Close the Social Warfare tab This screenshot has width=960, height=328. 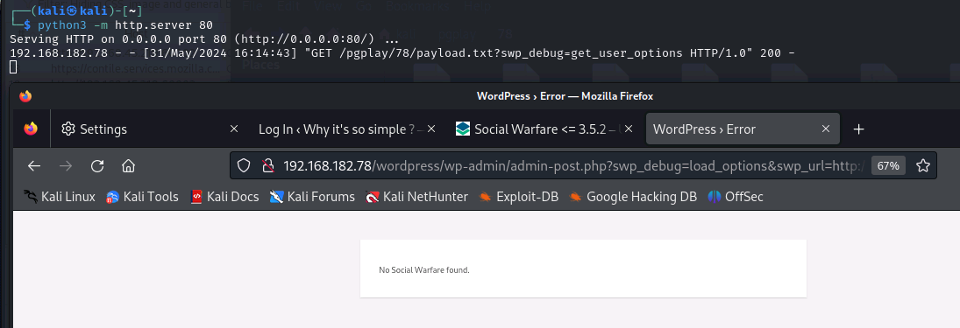click(629, 129)
